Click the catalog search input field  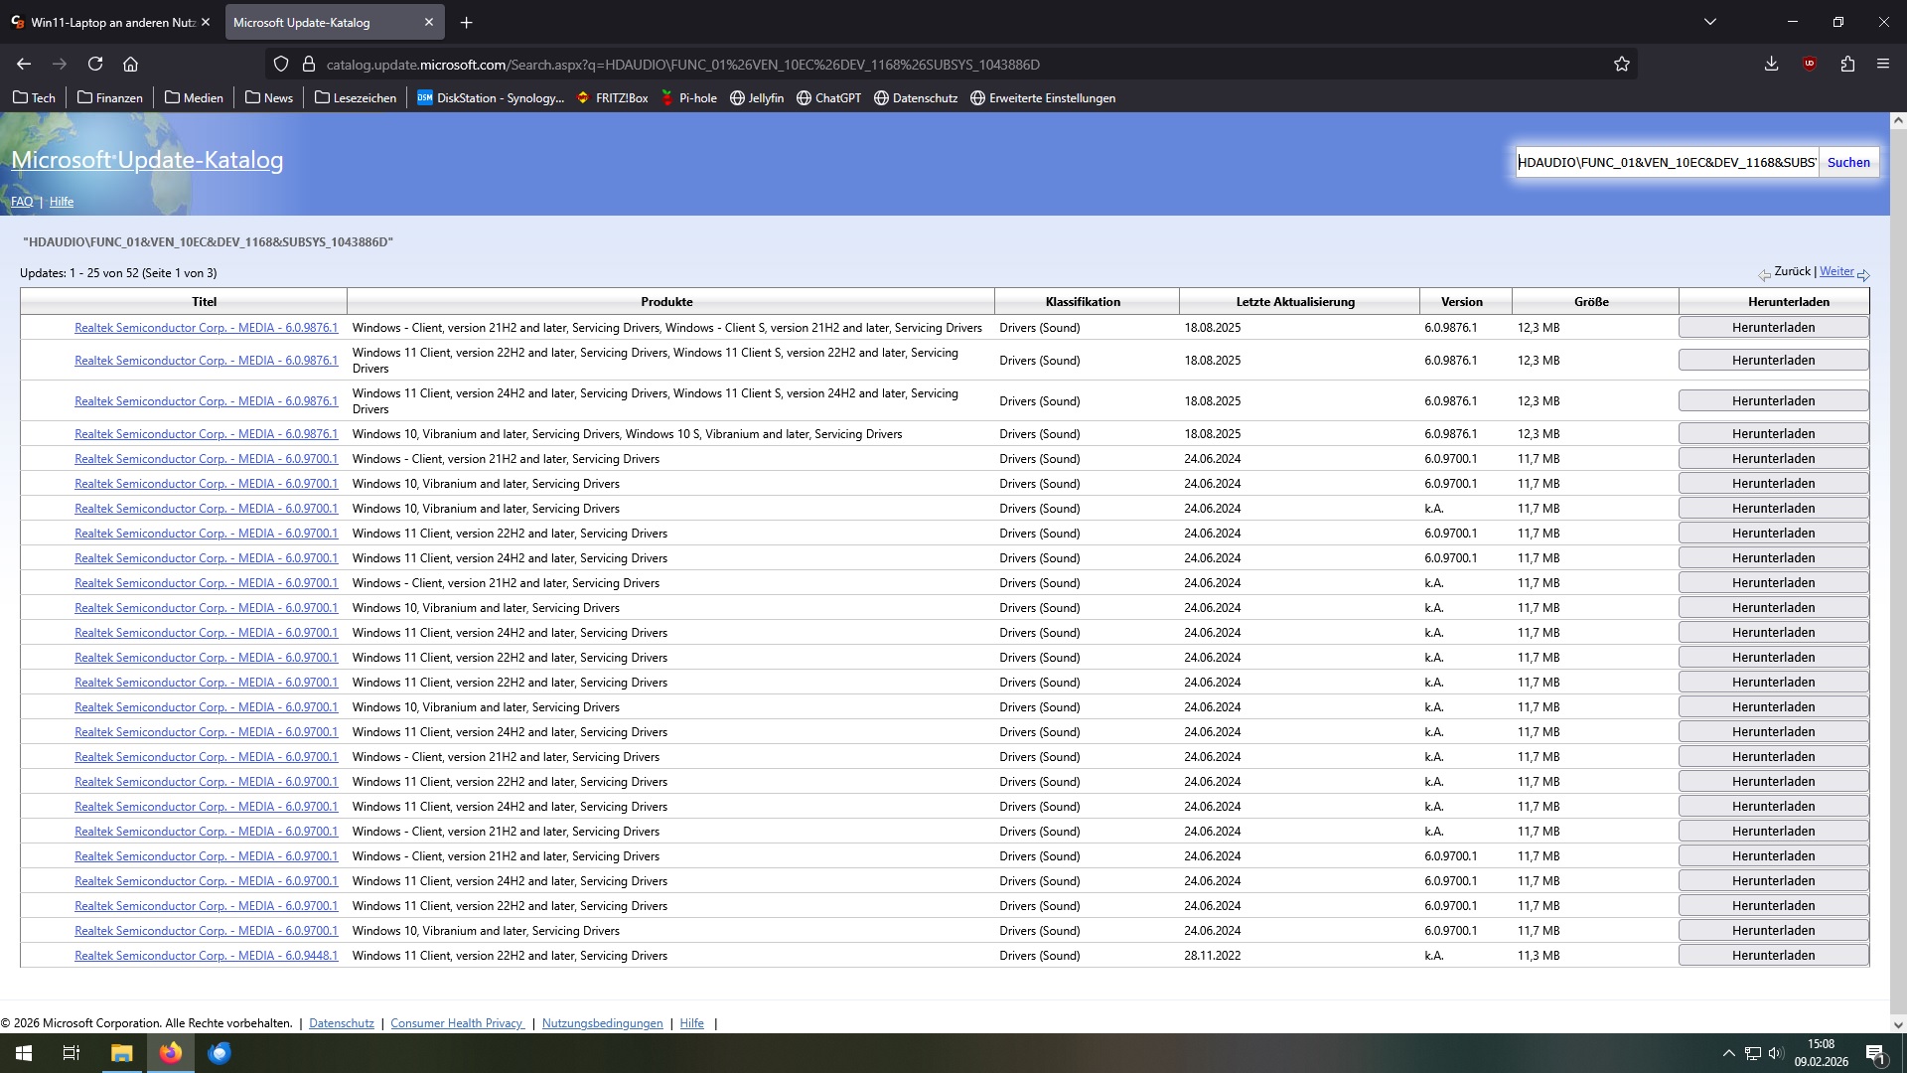pyautogui.click(x=1666, y=162)
